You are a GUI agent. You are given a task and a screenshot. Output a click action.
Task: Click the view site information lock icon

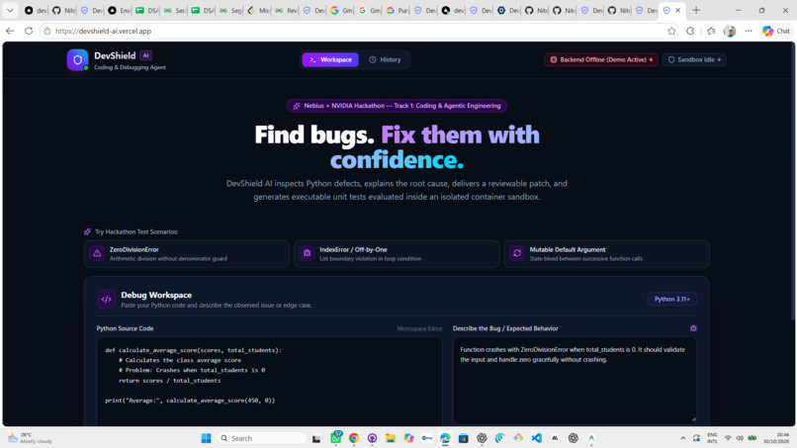46,31
